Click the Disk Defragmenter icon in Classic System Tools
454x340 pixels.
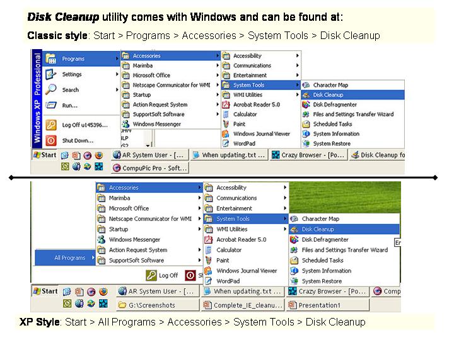coord(306,105)
